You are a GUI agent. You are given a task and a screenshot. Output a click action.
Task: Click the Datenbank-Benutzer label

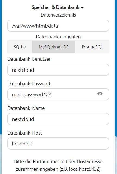click(x=29, y=59)
